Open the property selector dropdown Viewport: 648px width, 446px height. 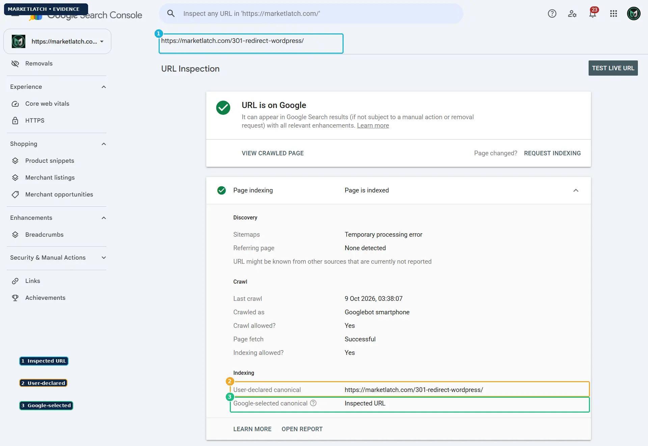(57, 42)
